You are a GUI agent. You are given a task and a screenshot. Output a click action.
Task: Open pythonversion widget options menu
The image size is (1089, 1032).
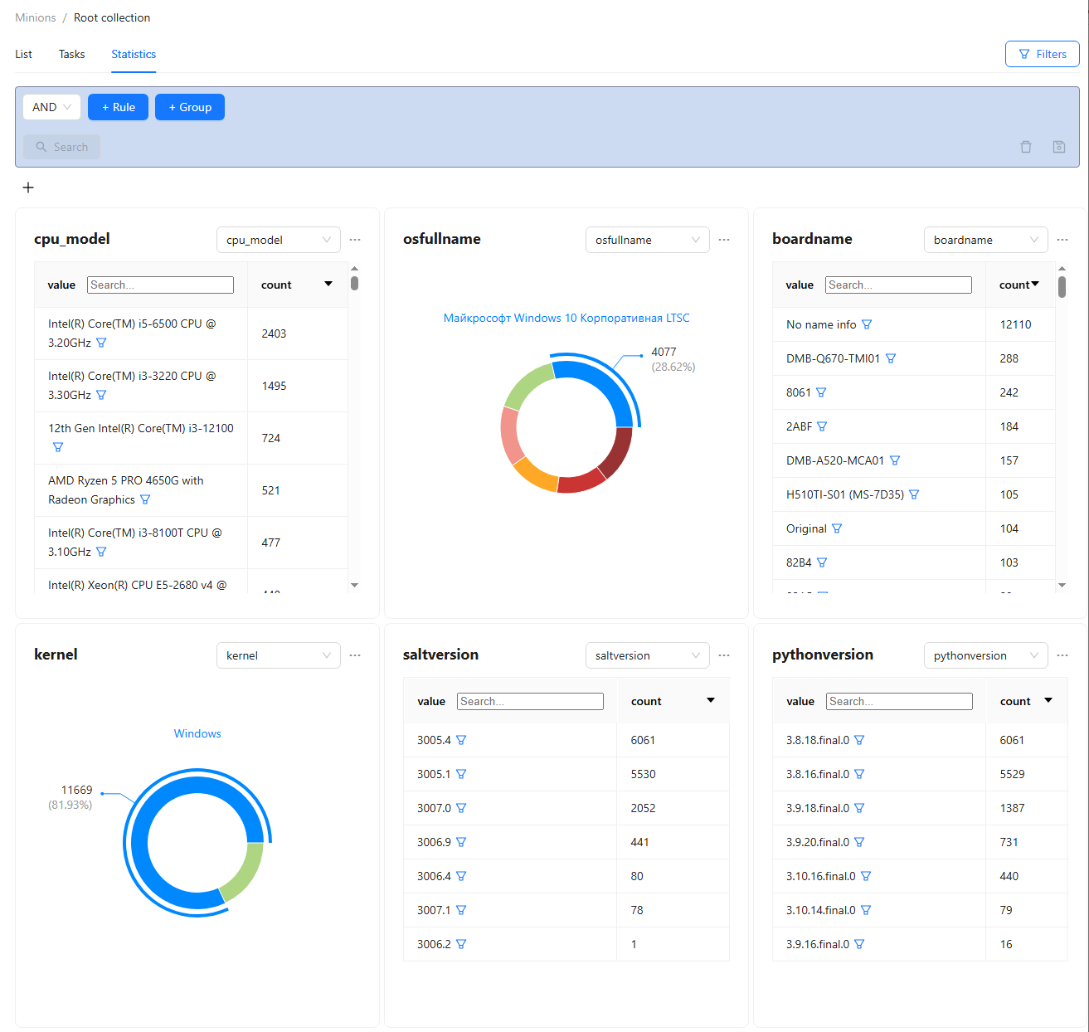point(1062,655)
